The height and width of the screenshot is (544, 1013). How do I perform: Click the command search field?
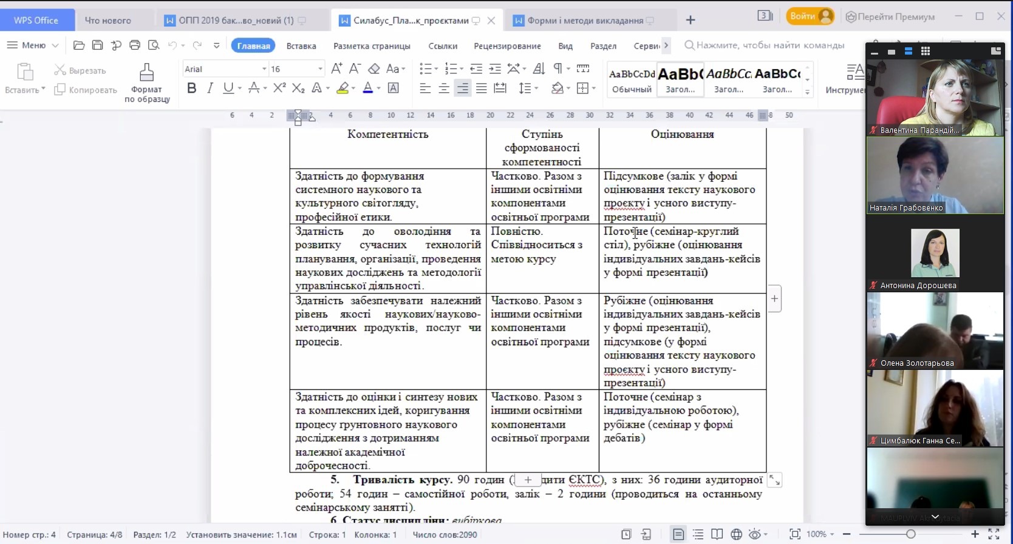click(x=769, y=45)
